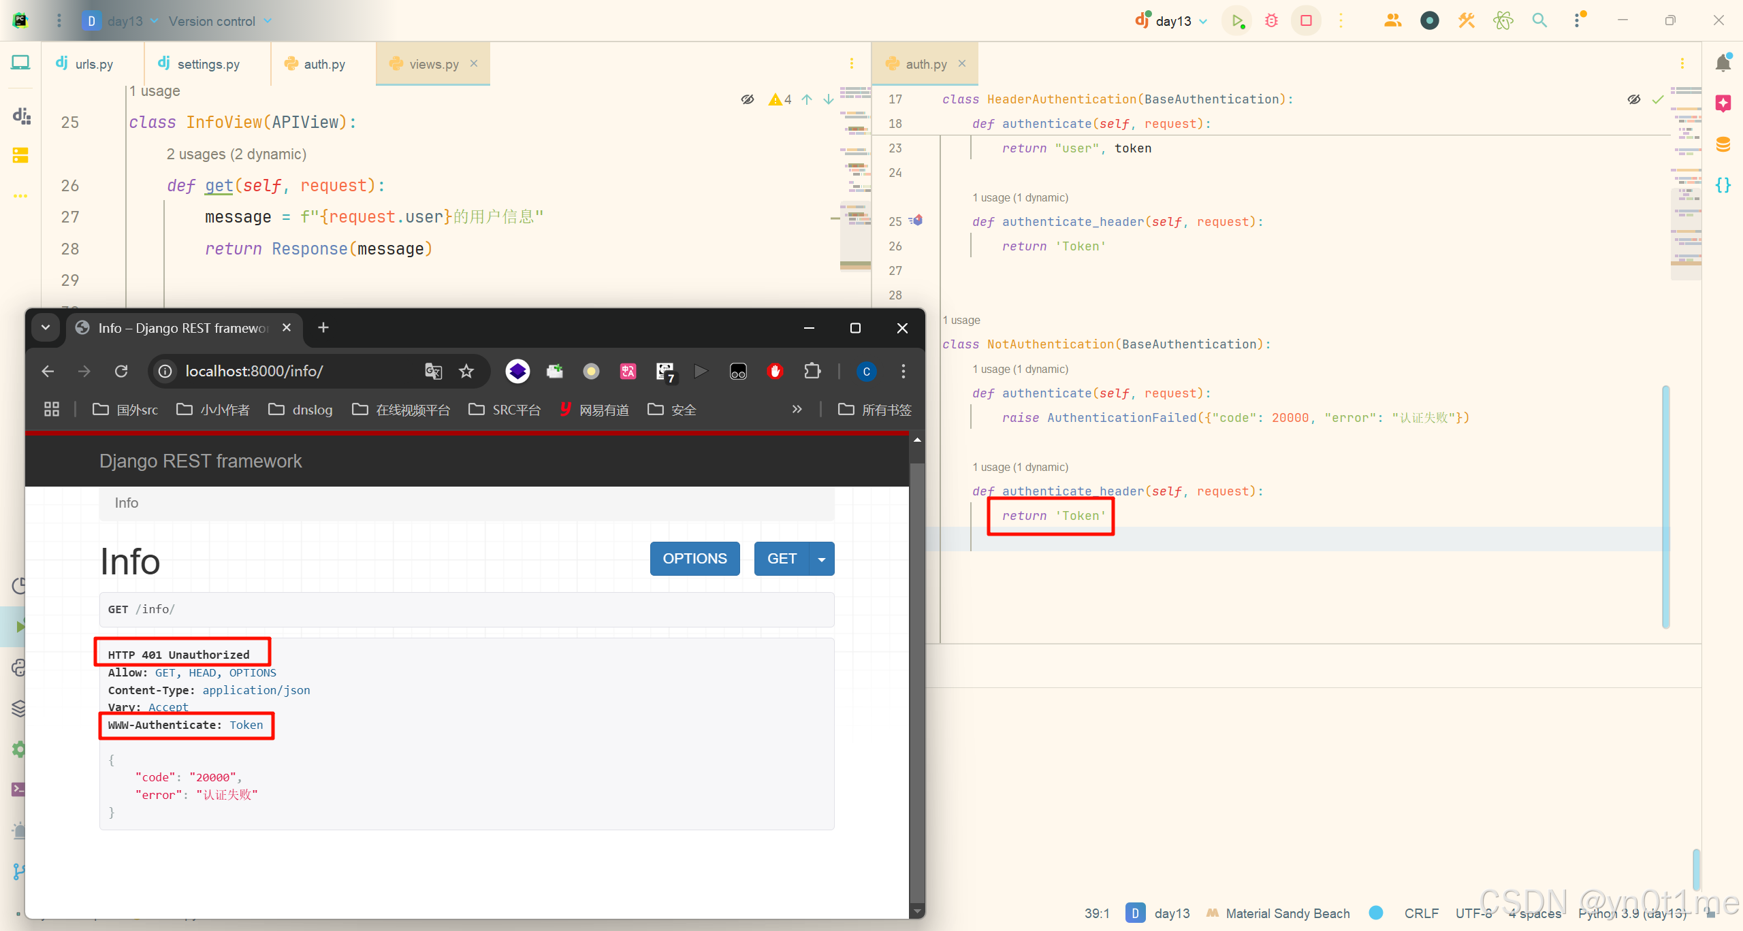This screenshot has width=1743, height=931.
Task: Switch to the settings.py tab
Action: (x=208, y=64)
